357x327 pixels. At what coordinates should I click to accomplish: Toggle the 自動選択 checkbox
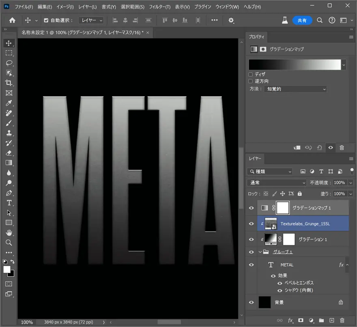pyautogui.click(x=46, y=20)
